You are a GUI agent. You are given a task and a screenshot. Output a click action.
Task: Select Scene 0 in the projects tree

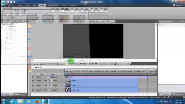pyautogui.click(x=12, y=26)
